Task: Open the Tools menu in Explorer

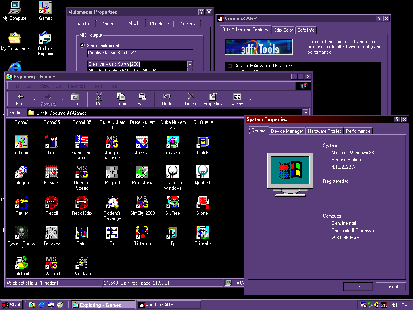Action: coord(97,86)
